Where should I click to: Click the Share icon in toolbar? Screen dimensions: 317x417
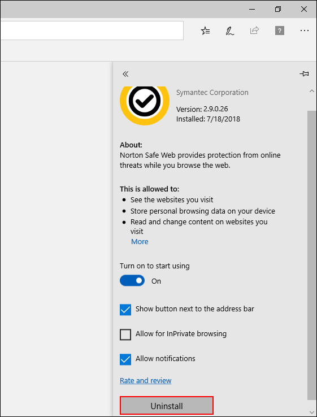pyautogui.click(x=254, y=31)
